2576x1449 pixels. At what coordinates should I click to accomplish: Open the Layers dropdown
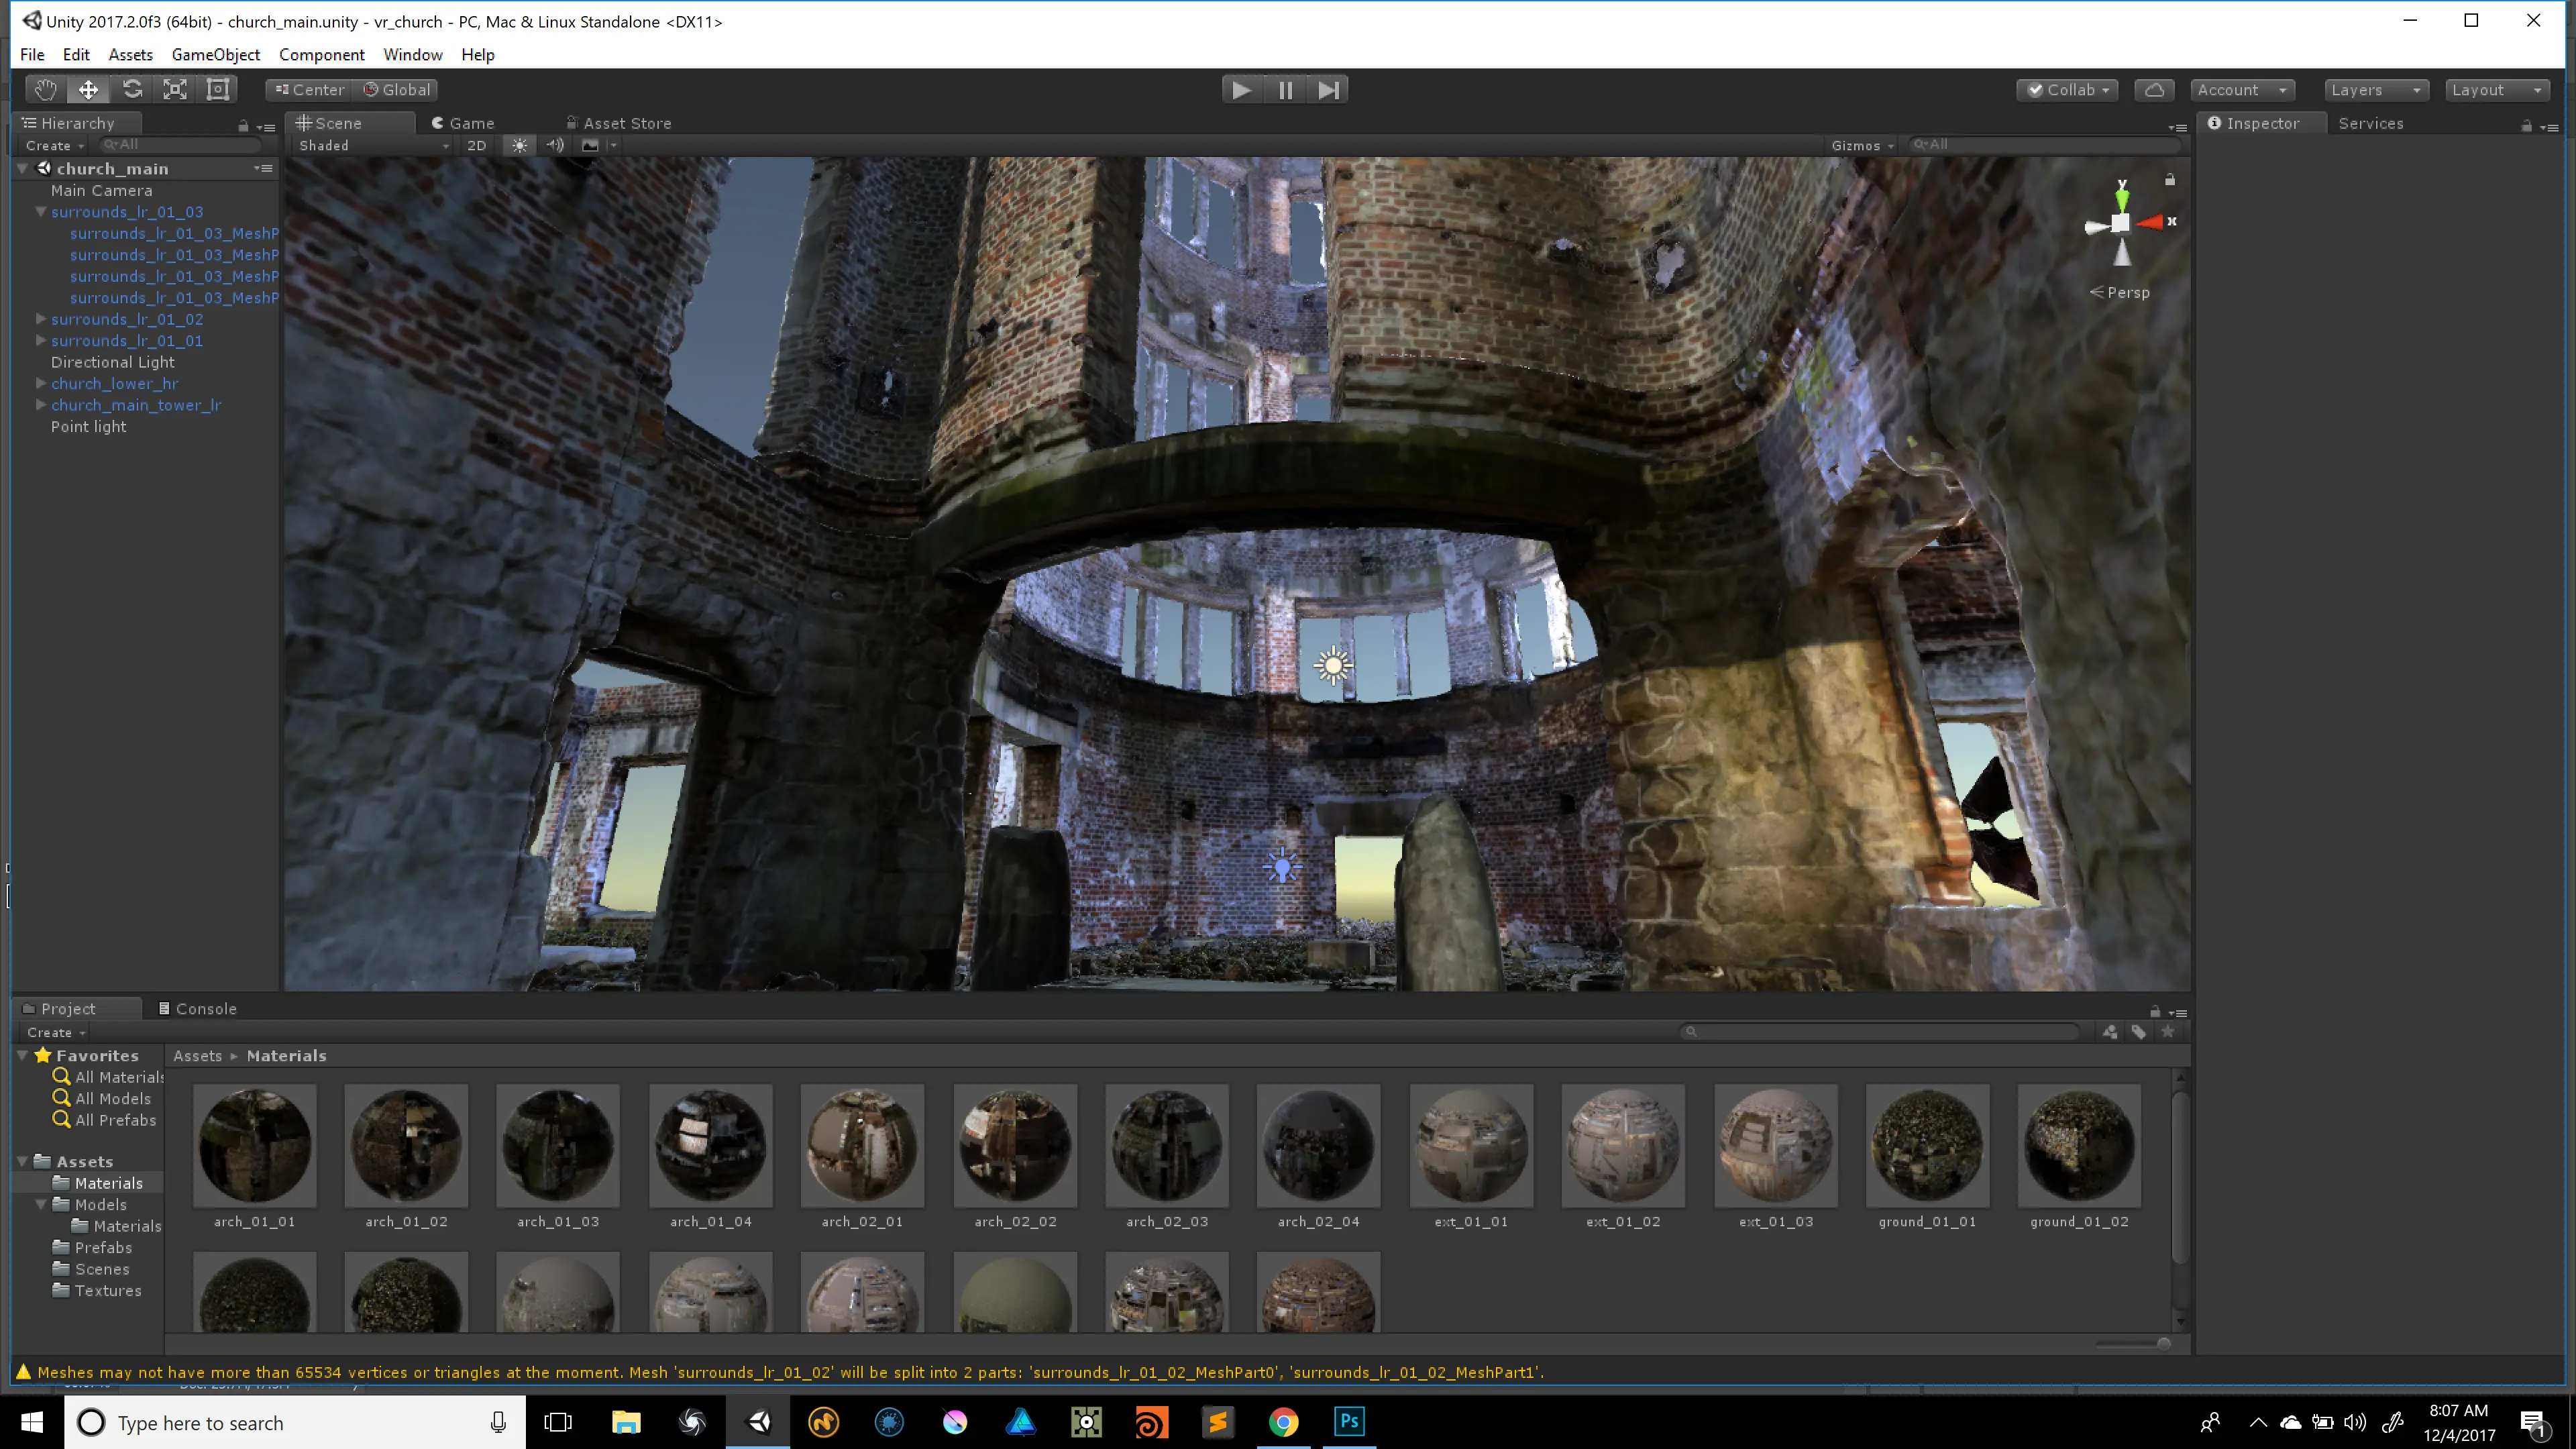pos(2376,90)
